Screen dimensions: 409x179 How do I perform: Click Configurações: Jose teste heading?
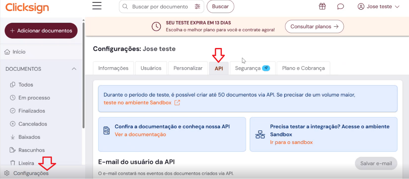(x=134, y=49)
